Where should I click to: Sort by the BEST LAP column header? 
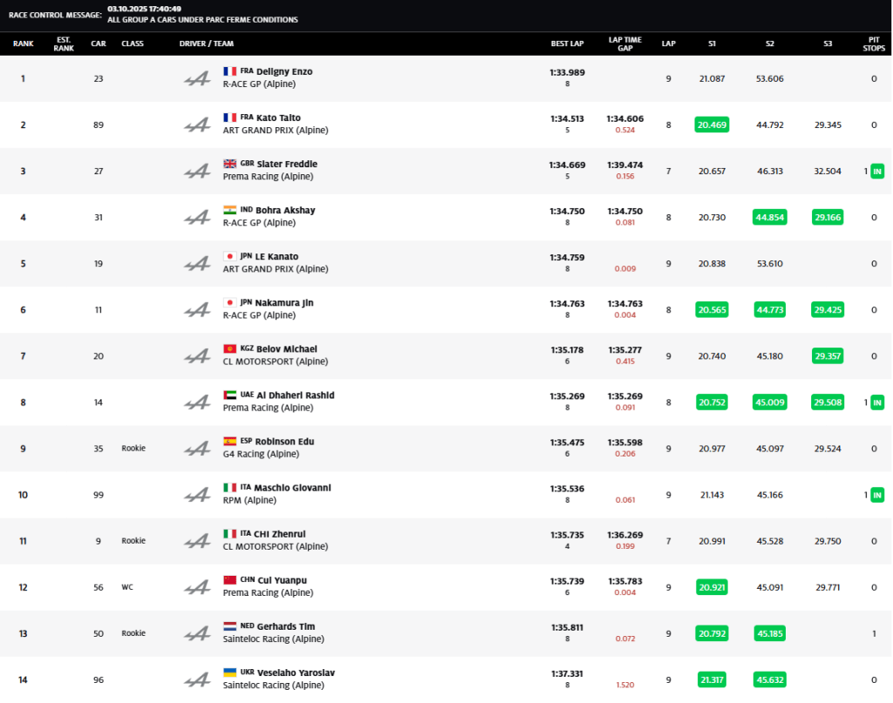[x=567, y=44]
